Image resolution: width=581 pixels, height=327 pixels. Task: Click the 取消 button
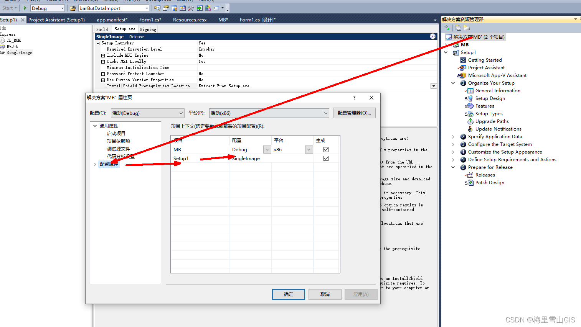click(325, 294)
